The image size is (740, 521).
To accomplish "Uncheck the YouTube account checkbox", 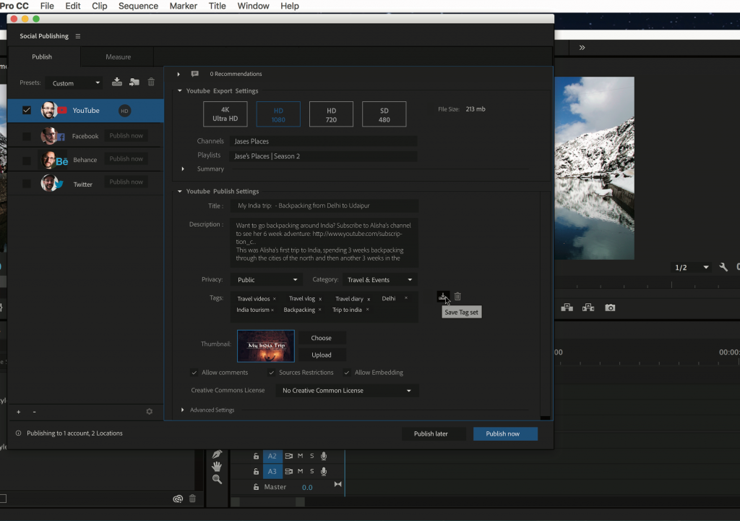I will pyautogui.click(x=27, y=110).
